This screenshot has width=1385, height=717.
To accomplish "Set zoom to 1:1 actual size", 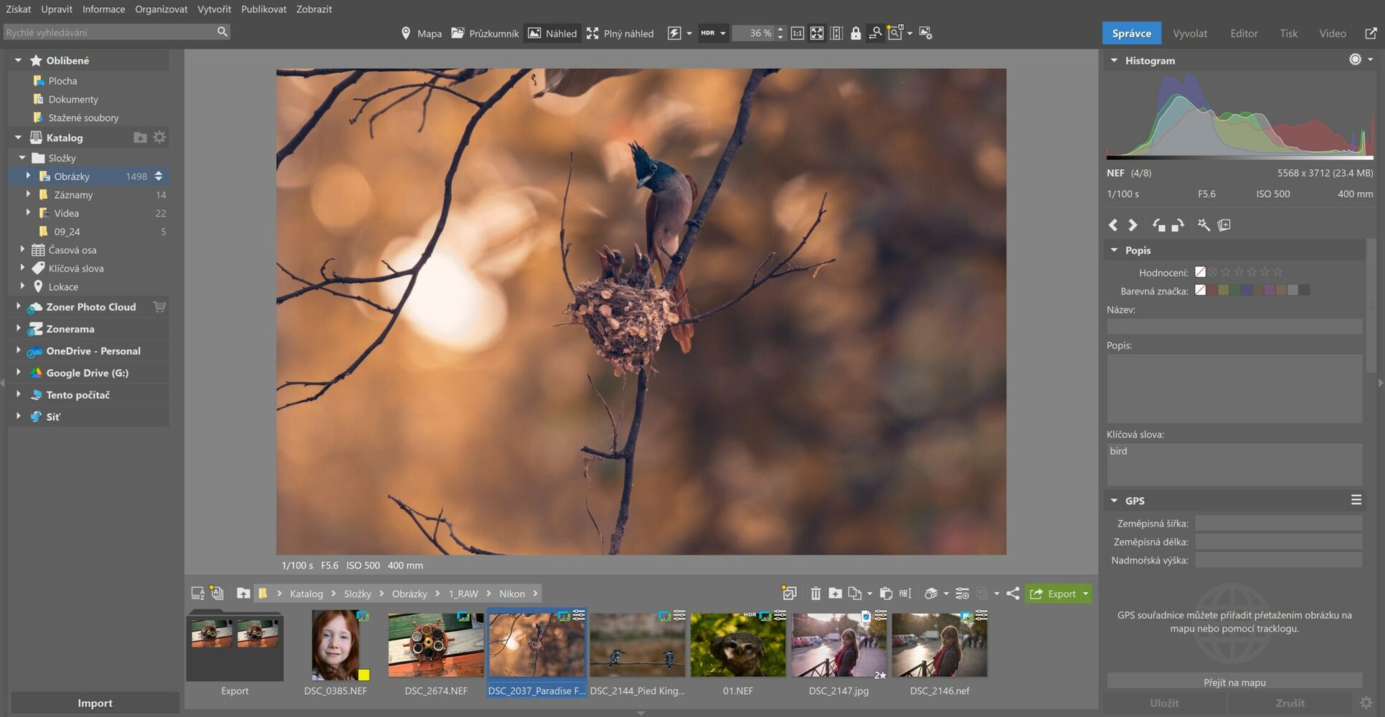I will [x=797, y=33].
